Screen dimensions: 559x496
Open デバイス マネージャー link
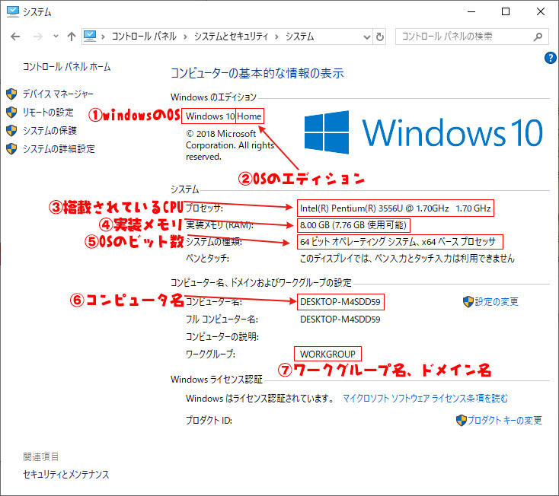tap(58, 94)
